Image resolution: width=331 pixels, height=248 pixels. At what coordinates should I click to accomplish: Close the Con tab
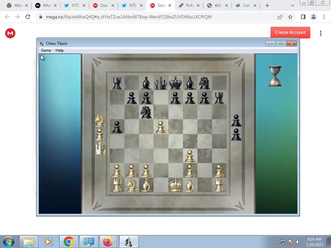tap(255, 5)
